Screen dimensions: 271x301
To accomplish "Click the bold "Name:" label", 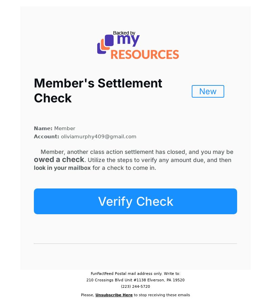I will (43, 128).
